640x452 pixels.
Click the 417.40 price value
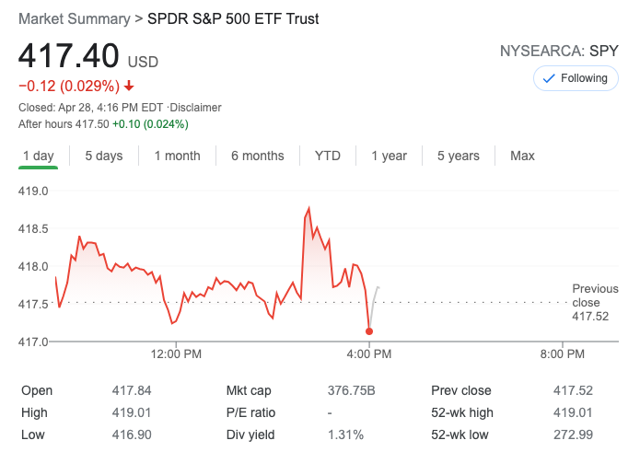click(69, 56)
